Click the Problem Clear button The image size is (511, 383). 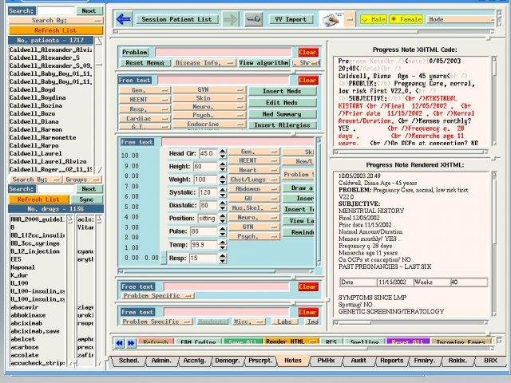[307, 52]
